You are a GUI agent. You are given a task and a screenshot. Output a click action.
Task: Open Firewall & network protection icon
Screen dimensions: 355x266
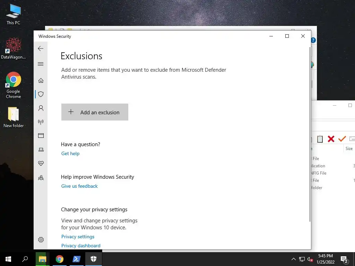pos(41,122)
